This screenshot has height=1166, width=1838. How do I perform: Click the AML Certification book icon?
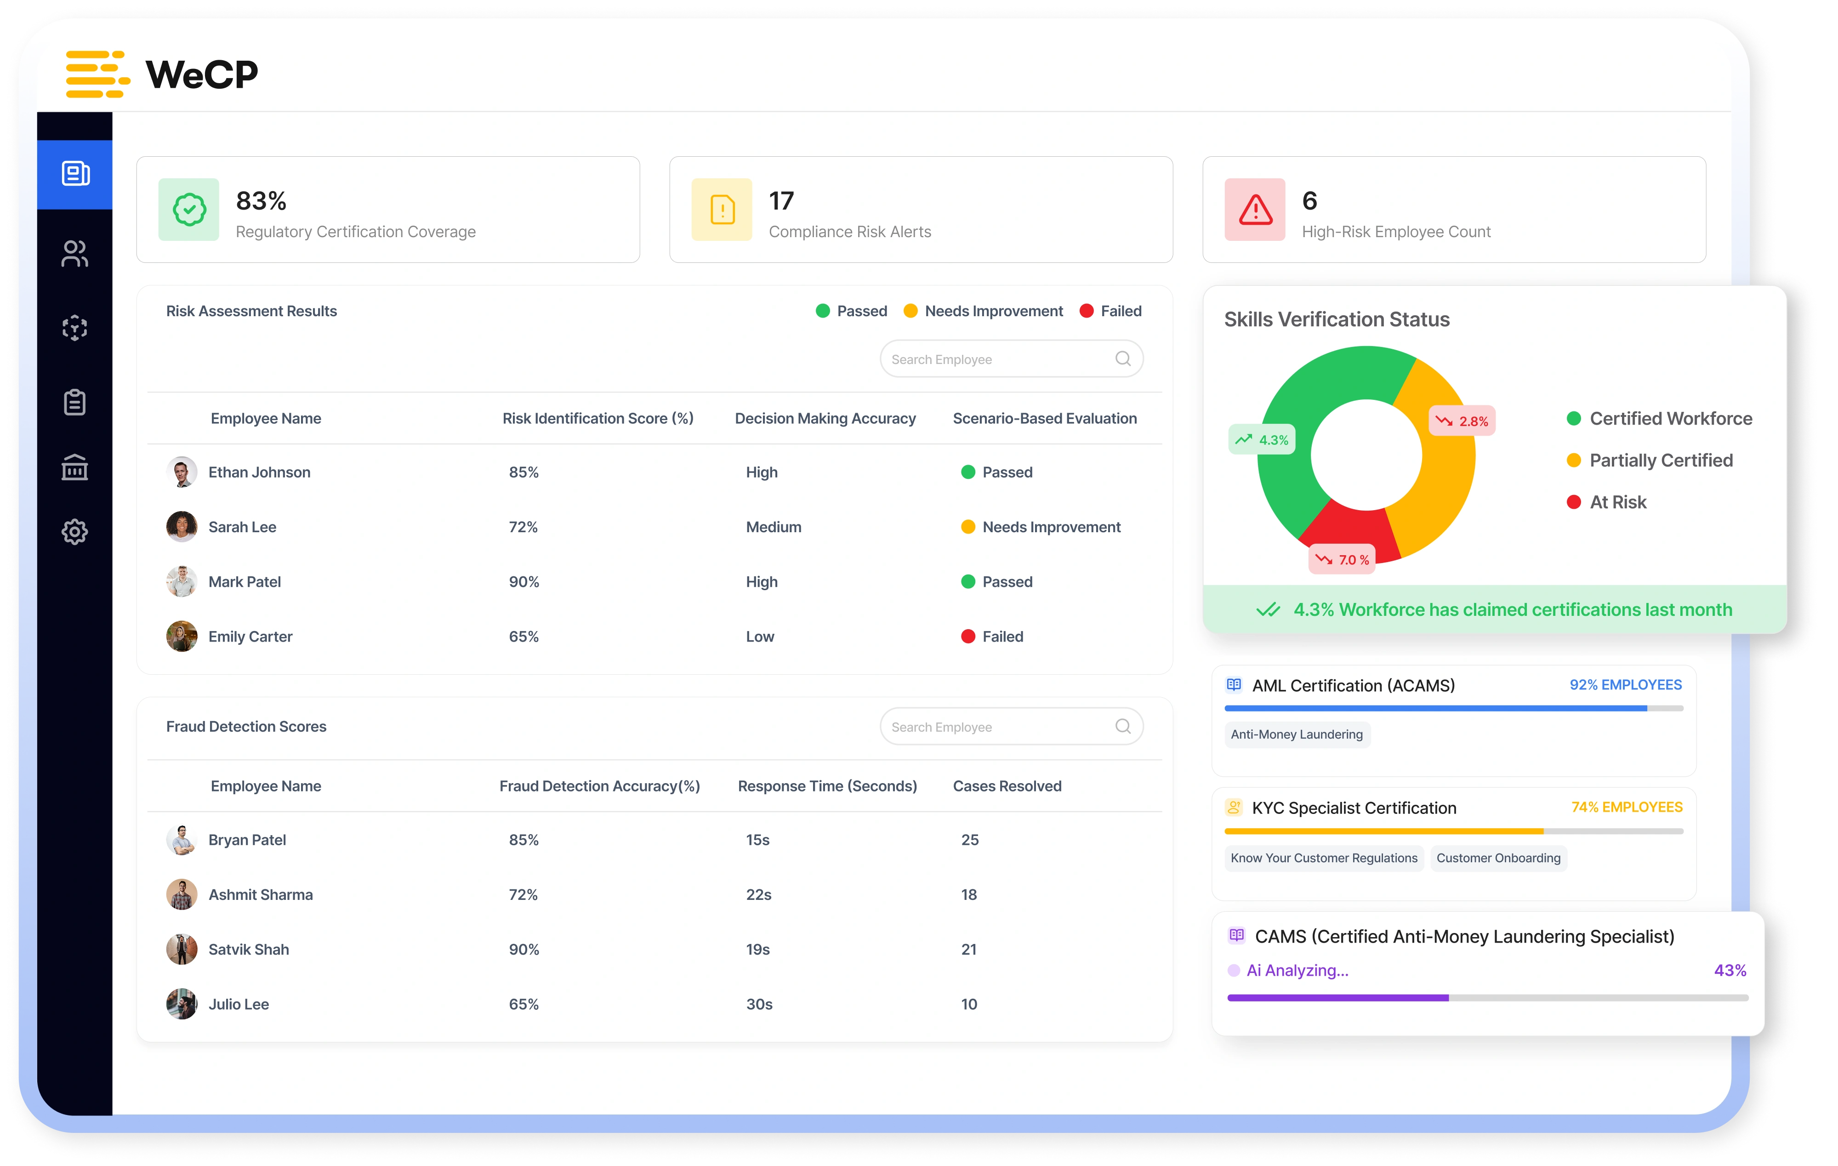pos(1234,684)
